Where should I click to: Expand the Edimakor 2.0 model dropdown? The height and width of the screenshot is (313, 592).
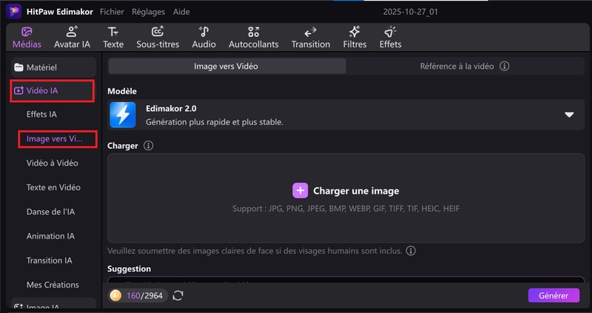pos(569,115)
